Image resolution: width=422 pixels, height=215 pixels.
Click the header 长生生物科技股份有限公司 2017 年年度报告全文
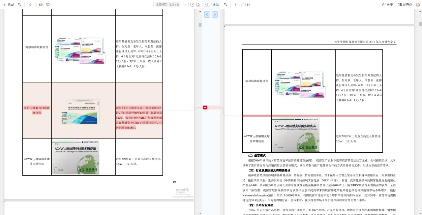(365, 42)
